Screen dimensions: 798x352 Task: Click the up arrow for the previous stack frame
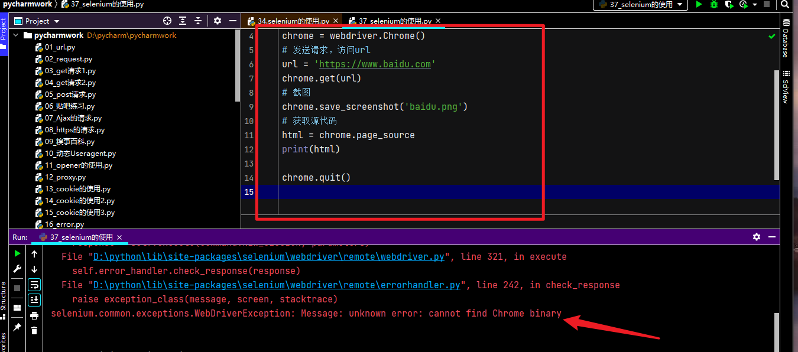(x=34, y=254)
